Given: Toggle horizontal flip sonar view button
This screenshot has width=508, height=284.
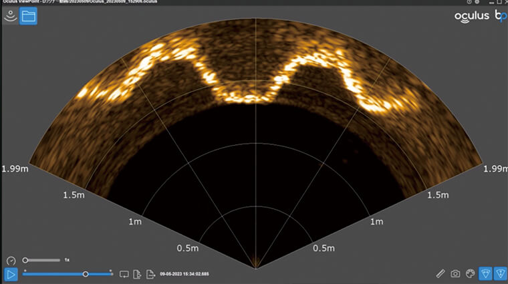Looking at the screenshot, I should pyautogui.click(x=486, y=273).
